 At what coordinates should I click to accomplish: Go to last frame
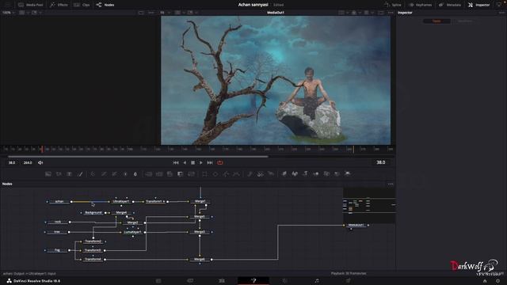(x=210, y=162)
